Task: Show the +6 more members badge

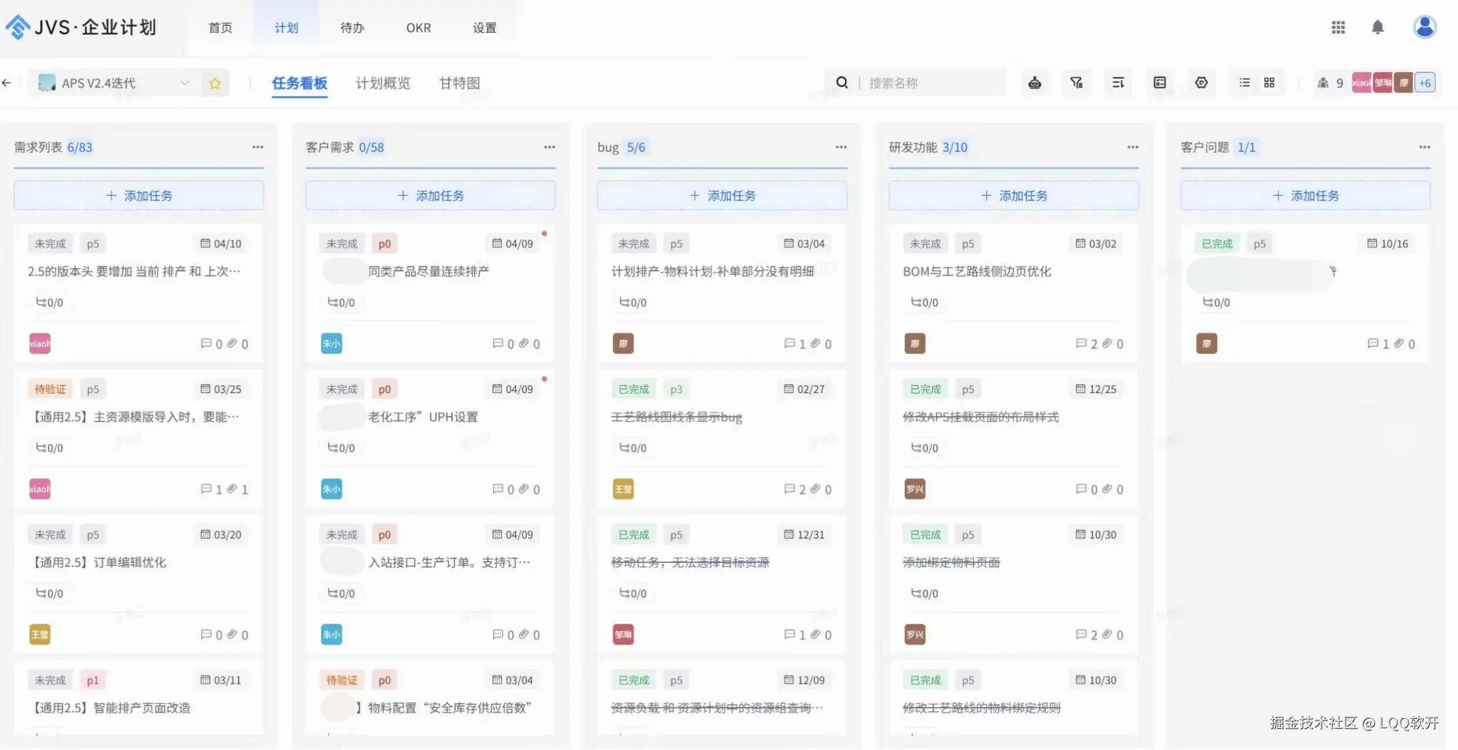Action: (x=1425, y=83)
